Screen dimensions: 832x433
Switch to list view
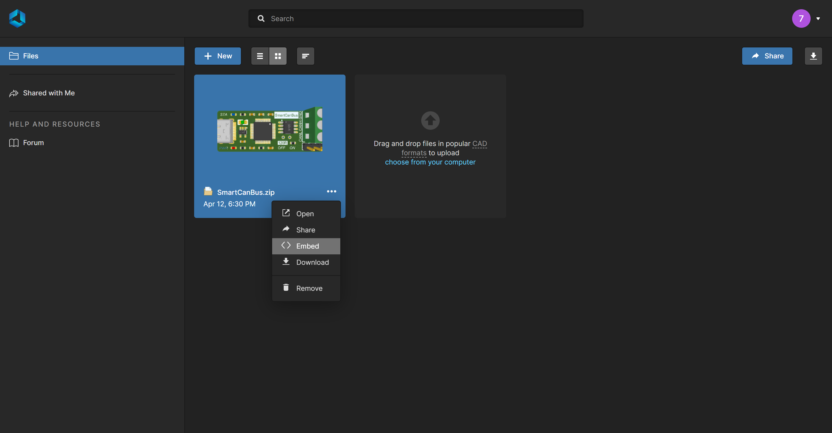pyautogui.click(x=260, y=56)
